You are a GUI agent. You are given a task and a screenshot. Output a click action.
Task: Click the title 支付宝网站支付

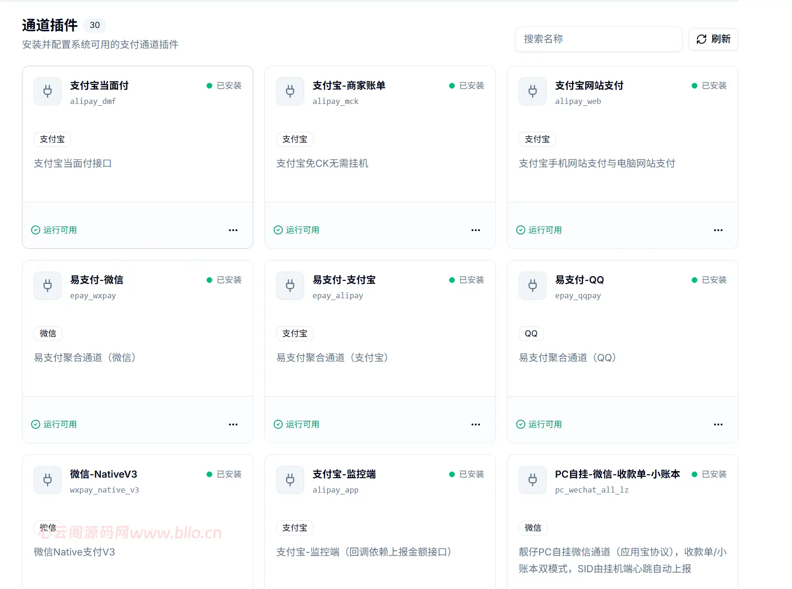point(589,86)
